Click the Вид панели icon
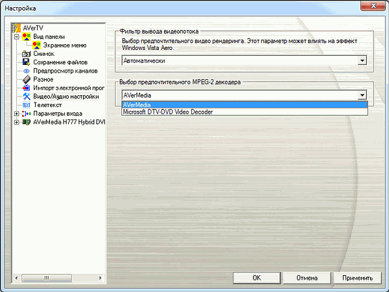The width and height of the screenshot is (389, 292). point(27,37)
